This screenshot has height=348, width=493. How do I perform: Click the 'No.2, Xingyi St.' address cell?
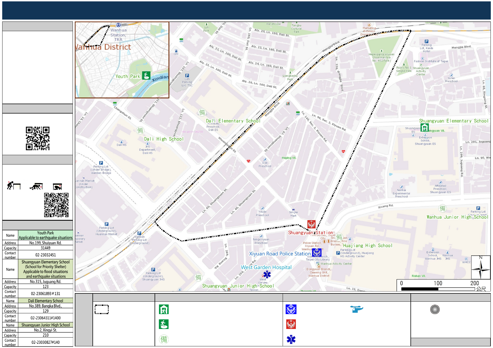pyautogui.click(x=46, y=330)
